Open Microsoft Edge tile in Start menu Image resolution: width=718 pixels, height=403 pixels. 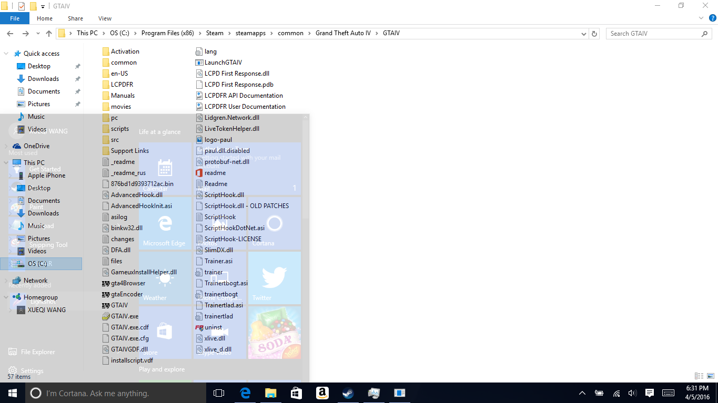(165, 223)
